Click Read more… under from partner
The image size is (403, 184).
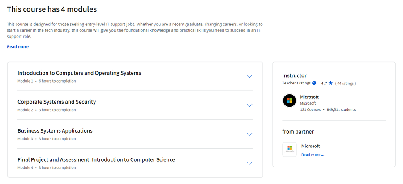pyautogui.click(x=313, y=155)
